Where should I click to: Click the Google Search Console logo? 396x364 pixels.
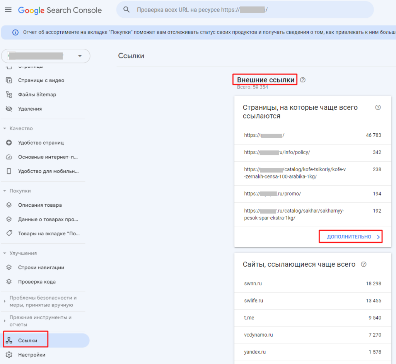click(x=60, y=10)
